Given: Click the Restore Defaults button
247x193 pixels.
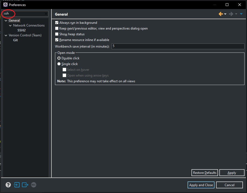Looking at the screenshot, I should click(205, 172).
